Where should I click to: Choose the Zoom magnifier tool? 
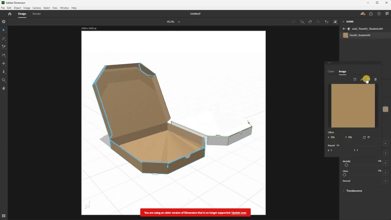4,80
